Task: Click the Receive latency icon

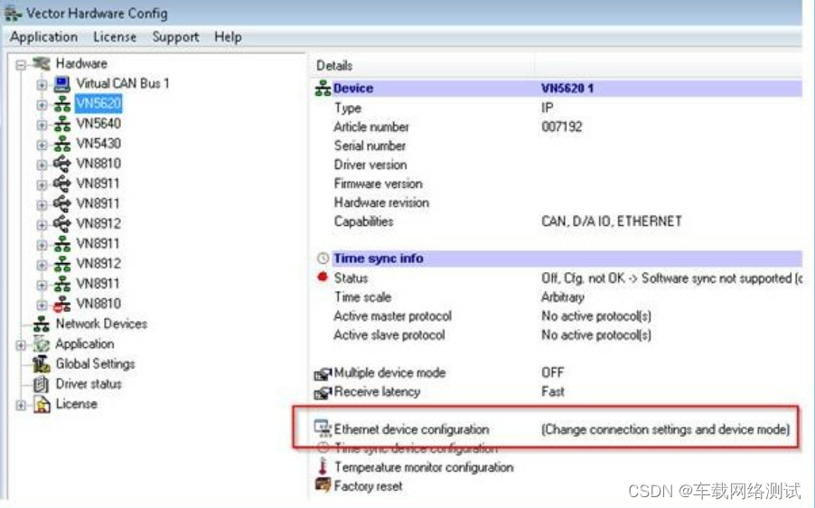Action: 323,392
